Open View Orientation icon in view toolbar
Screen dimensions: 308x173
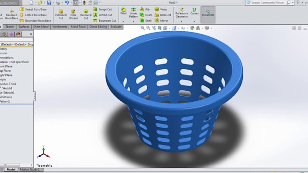(165, 28)
